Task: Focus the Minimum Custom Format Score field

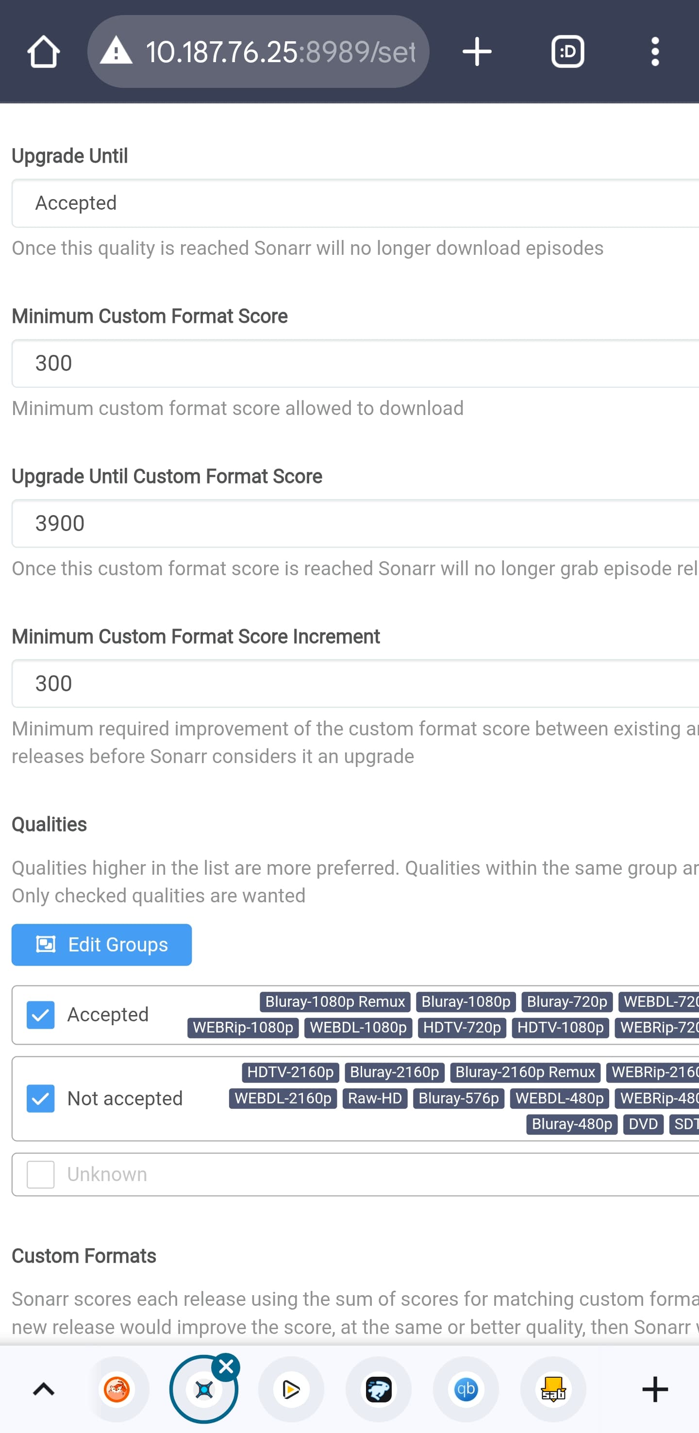Action: coord(356,363)
